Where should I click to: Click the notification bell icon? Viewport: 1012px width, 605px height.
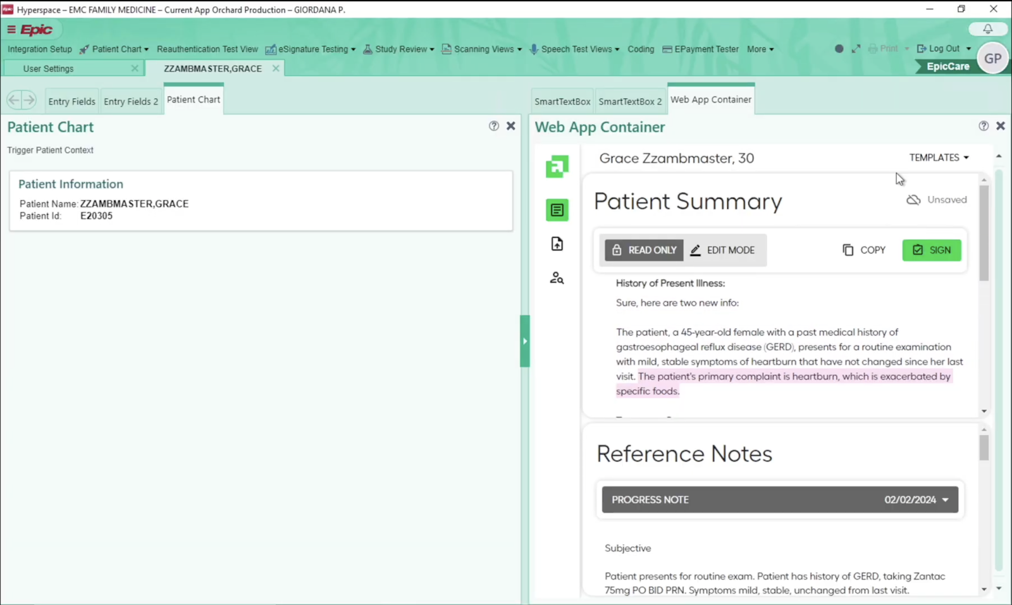pyautogui.click(x=987, y=29)
